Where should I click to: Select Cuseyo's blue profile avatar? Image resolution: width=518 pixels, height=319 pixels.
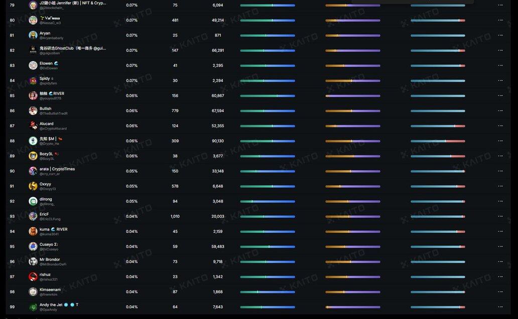click(x=33, y=246)
